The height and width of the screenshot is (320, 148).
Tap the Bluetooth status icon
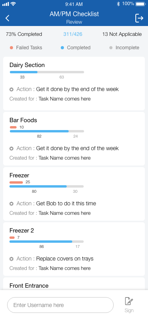(118, 4)
